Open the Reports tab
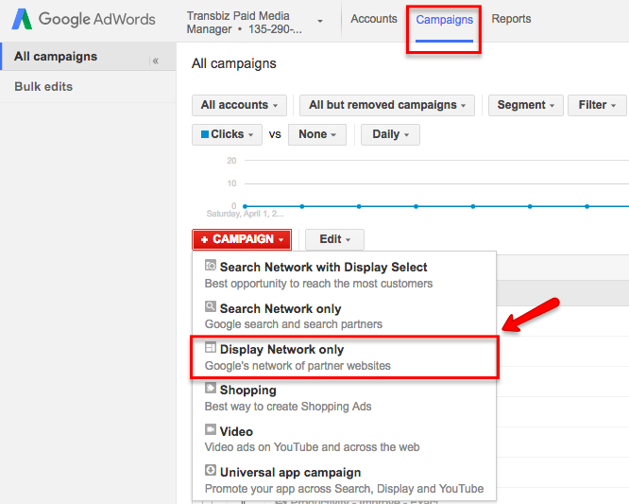Screen dimensions: 629x504 511,19
